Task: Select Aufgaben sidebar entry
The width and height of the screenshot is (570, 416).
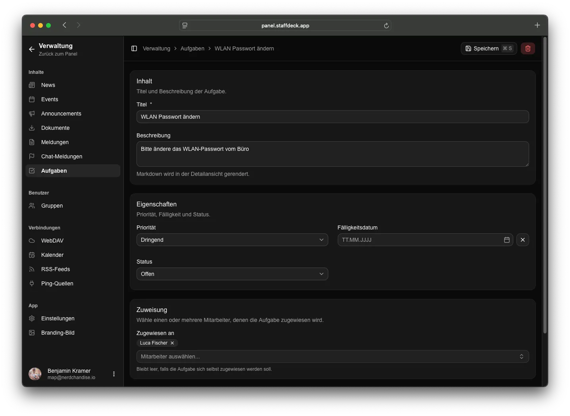Action: [73, 171]
